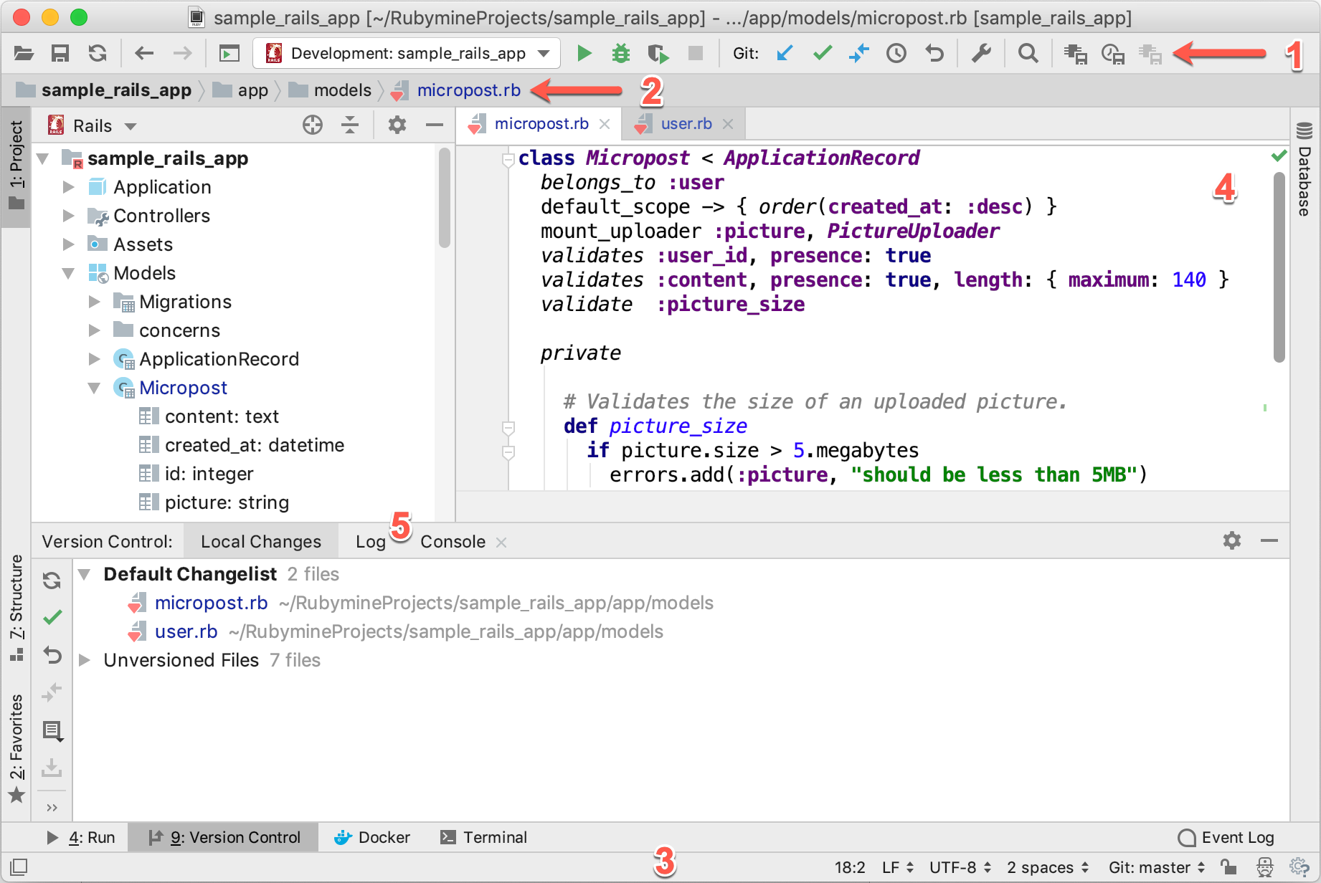This screenshot has width=1321, height=883.
Task: Open the Log tab in Version Control
Action: tap(371, 542)
